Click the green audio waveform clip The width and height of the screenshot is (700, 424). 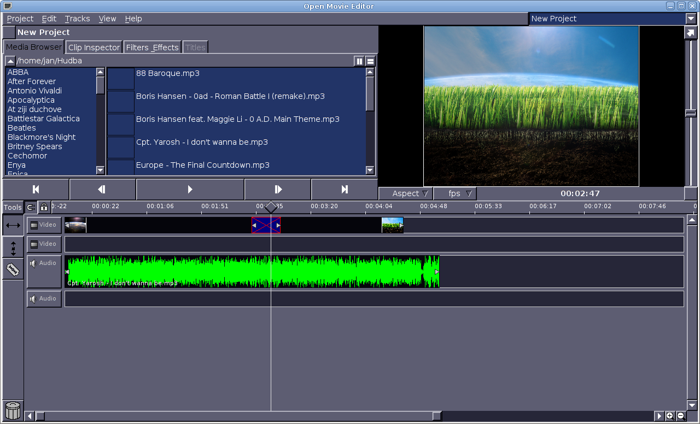[252, 272]
